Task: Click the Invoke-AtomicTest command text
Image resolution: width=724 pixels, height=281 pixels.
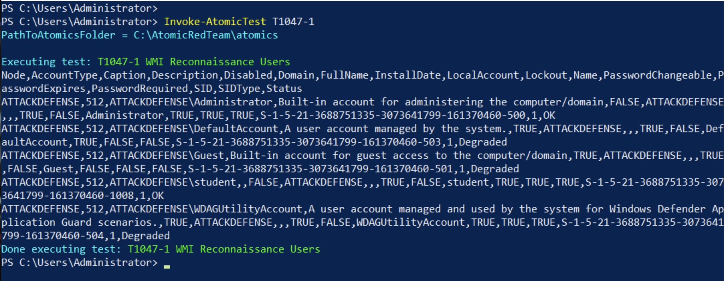Action: (x=215, y=22)
